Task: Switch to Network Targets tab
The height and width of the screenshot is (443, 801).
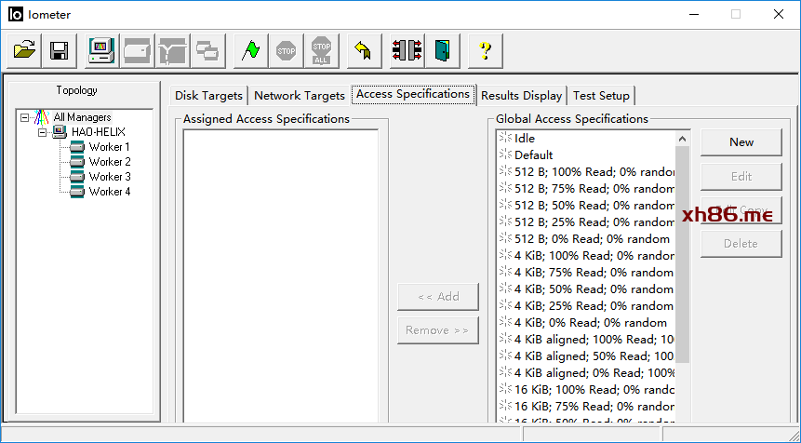Action: tap(300, 96)
